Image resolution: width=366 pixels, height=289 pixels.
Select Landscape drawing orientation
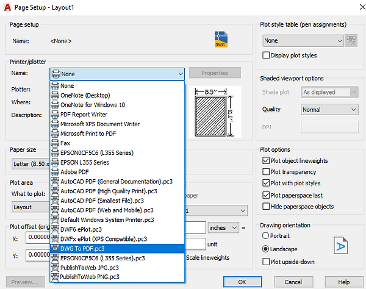(265, 249)
